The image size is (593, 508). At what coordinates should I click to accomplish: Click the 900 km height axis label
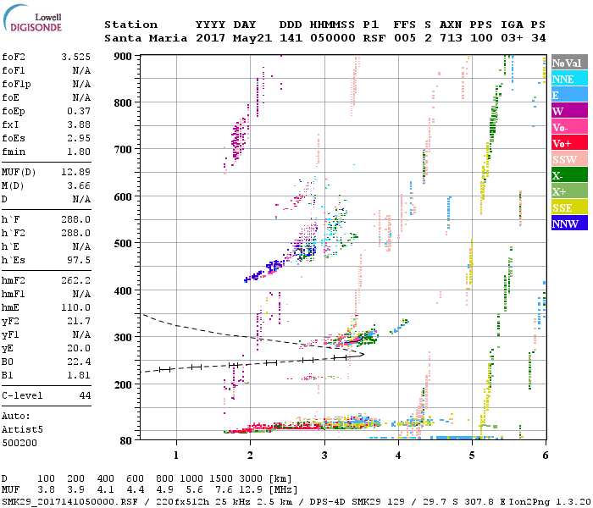(123, 57)
